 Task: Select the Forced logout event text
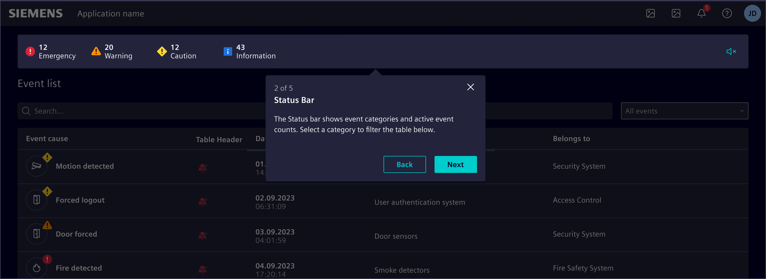click(x=80, y=200)
